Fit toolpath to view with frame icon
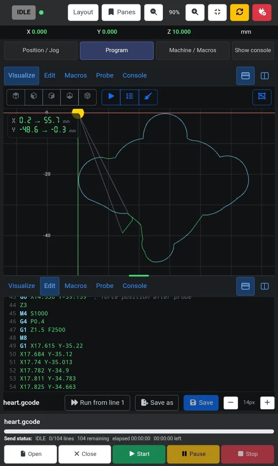278x466 pixels. [x=262, y=97]
